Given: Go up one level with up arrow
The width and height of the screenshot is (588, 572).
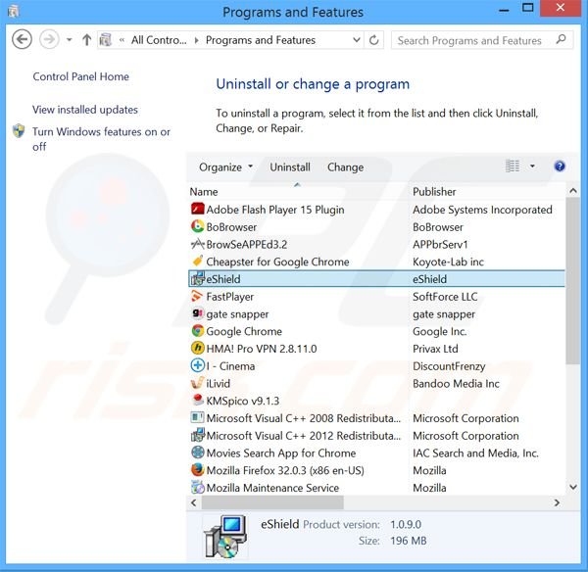Looking at the screenshot, I should point(86,40).
